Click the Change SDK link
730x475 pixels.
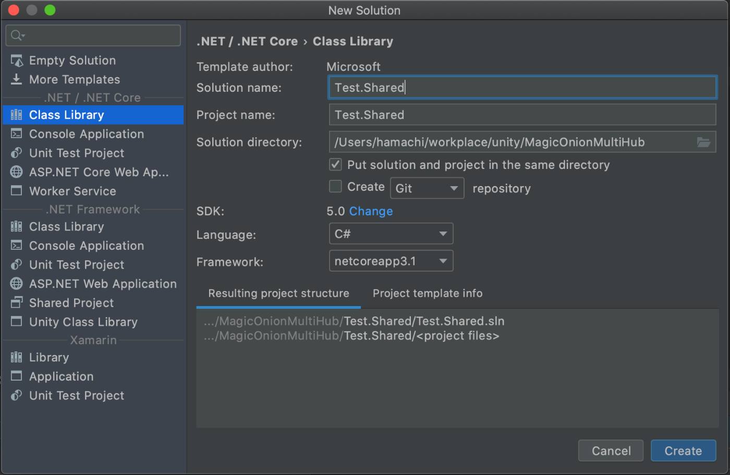371,211
